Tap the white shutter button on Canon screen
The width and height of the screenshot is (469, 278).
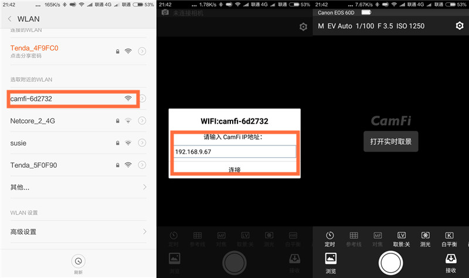[x=390, y=263]
